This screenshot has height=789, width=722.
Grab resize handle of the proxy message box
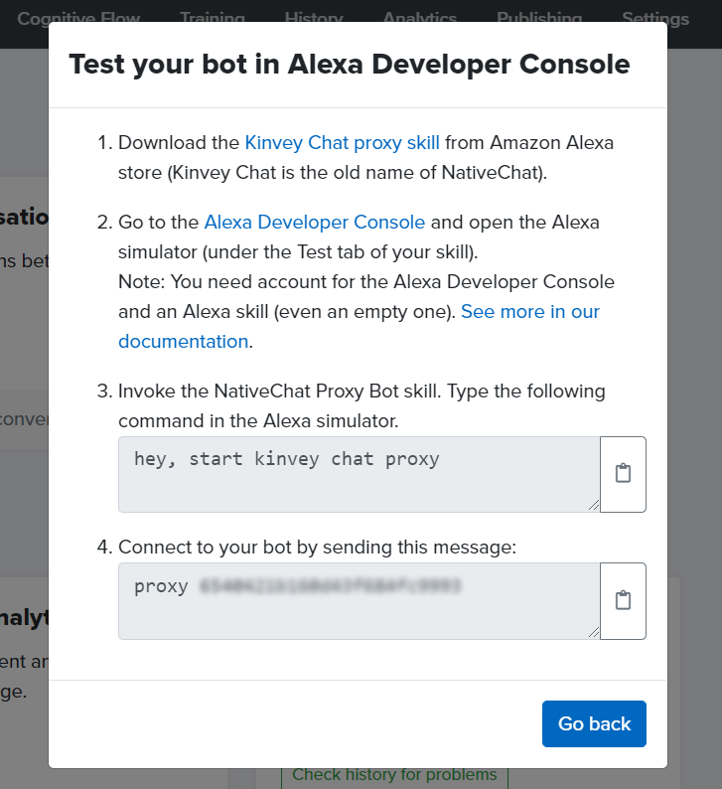[x=594, y=632]
